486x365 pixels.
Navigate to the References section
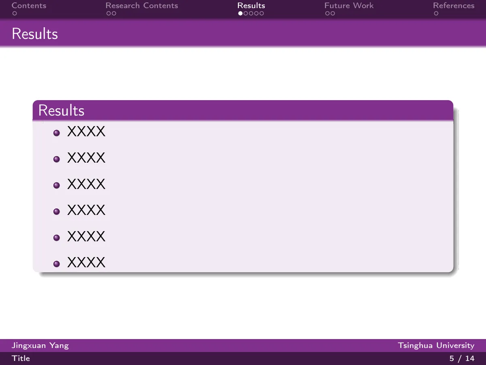point(454,6)
